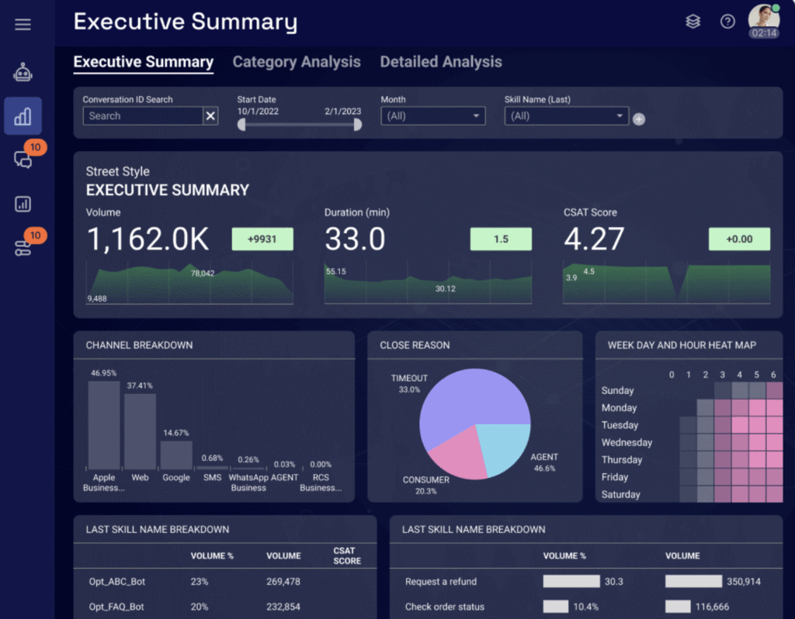Viewport: 795px width, 619px height.
Task: Switch to Category Analysis tab
Action: (297, 62)
